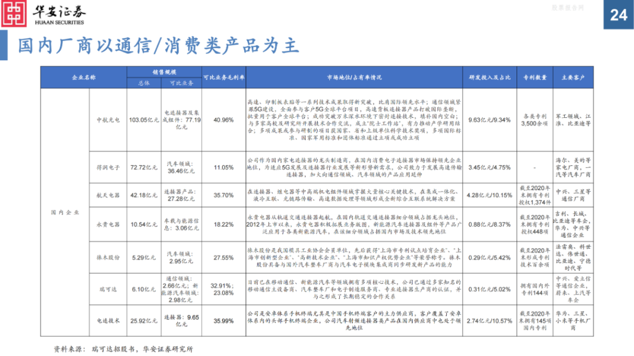The height and width of the screenshot is (356, 634).
Task: Click the 国内企业 category cell
Action: [65, 212]
